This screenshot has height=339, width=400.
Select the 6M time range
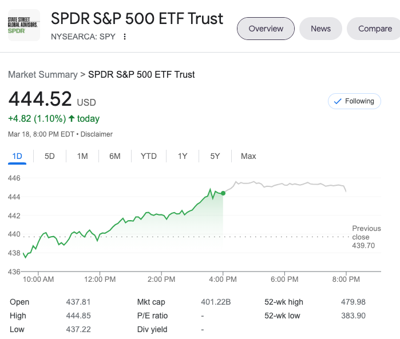click(x=115, y=156)
